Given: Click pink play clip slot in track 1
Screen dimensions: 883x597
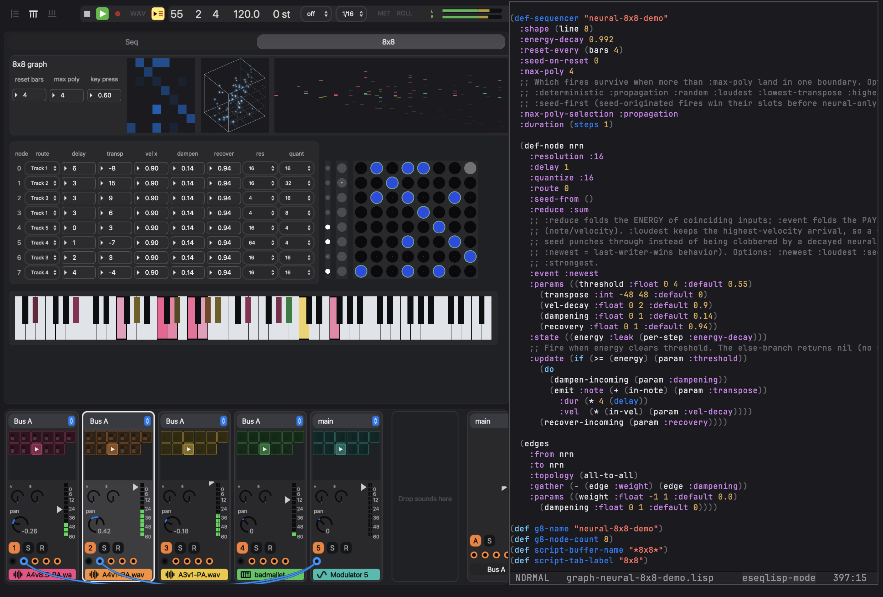Looking at the screenshot, I should tap(37, 449).
